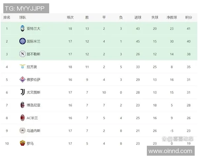Sort table by 积分 points column header
This screenshot has height=159, width=198.
click(x=188, y=17)
